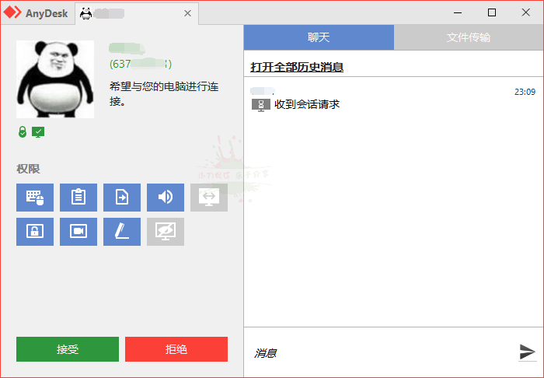Click the green padlock encryption icon

point(23,131)
